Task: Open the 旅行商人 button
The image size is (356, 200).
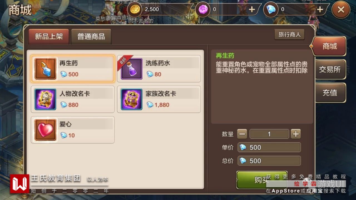Action: pos(290,35)
